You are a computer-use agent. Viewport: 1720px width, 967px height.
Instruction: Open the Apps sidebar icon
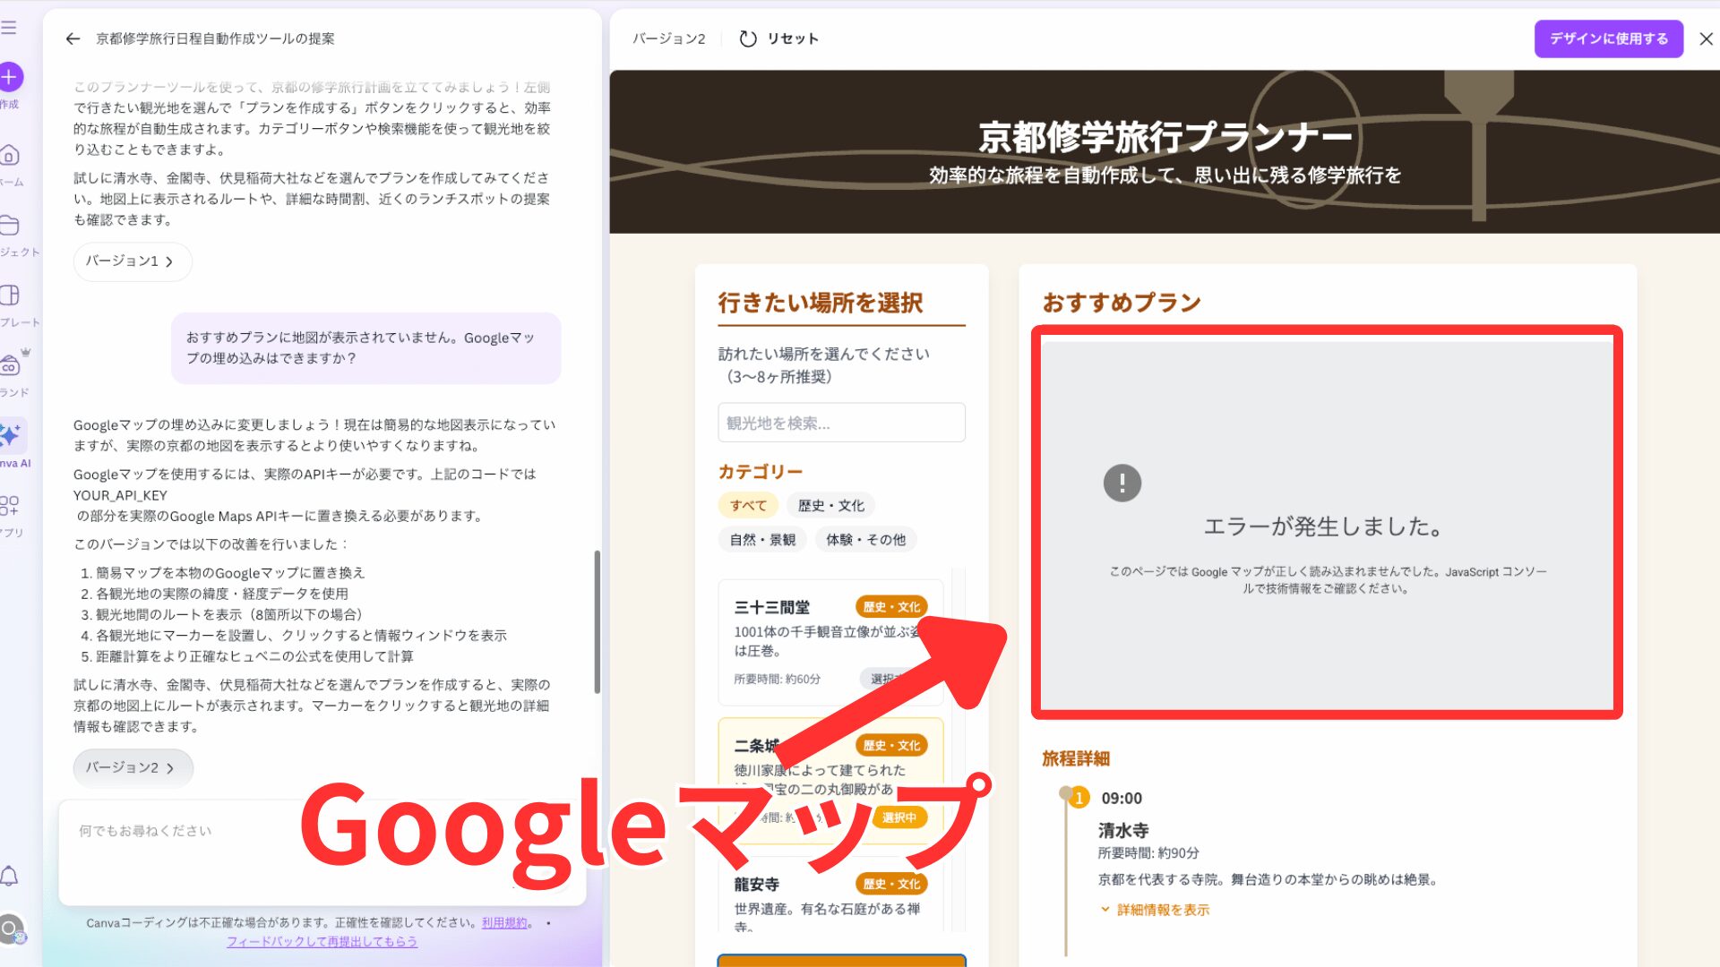[10, 506]
